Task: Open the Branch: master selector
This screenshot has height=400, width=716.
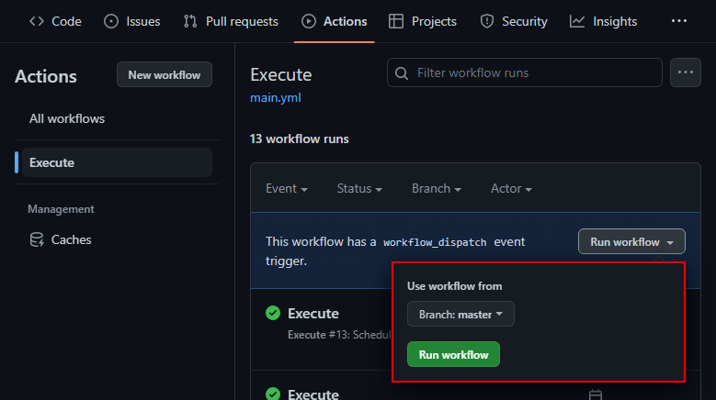Action: coord(460,314)
